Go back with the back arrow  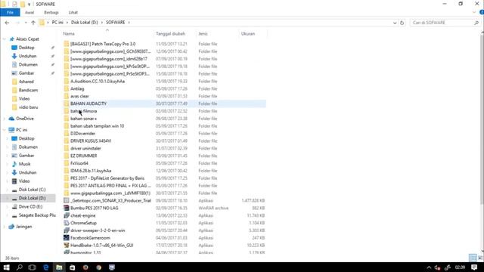[7, 23]
